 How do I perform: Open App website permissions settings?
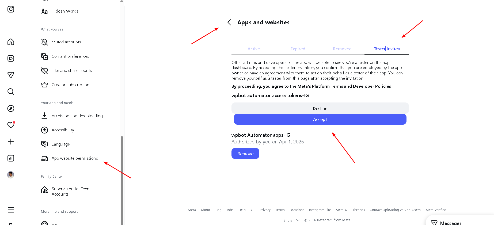(x=75, y=158)
